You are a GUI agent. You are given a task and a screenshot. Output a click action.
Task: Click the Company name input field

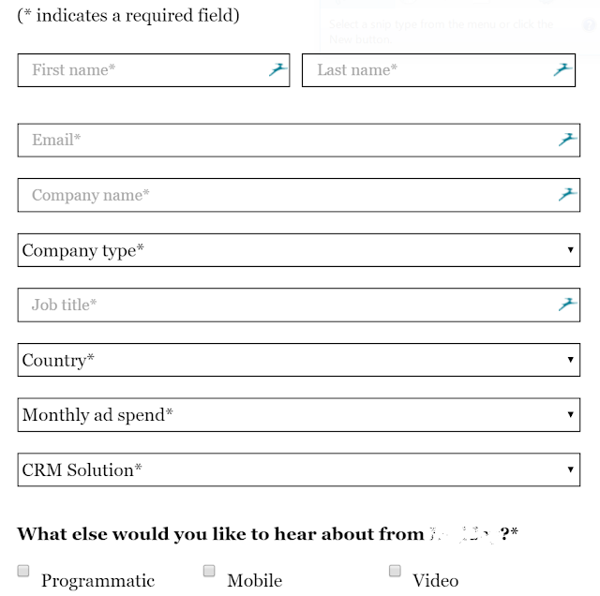click(281, 195)
